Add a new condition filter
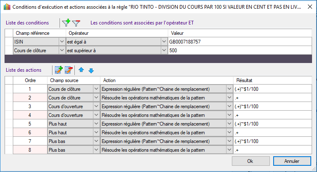This screenshot has width=317, height=172. click(x=66, y=23)
